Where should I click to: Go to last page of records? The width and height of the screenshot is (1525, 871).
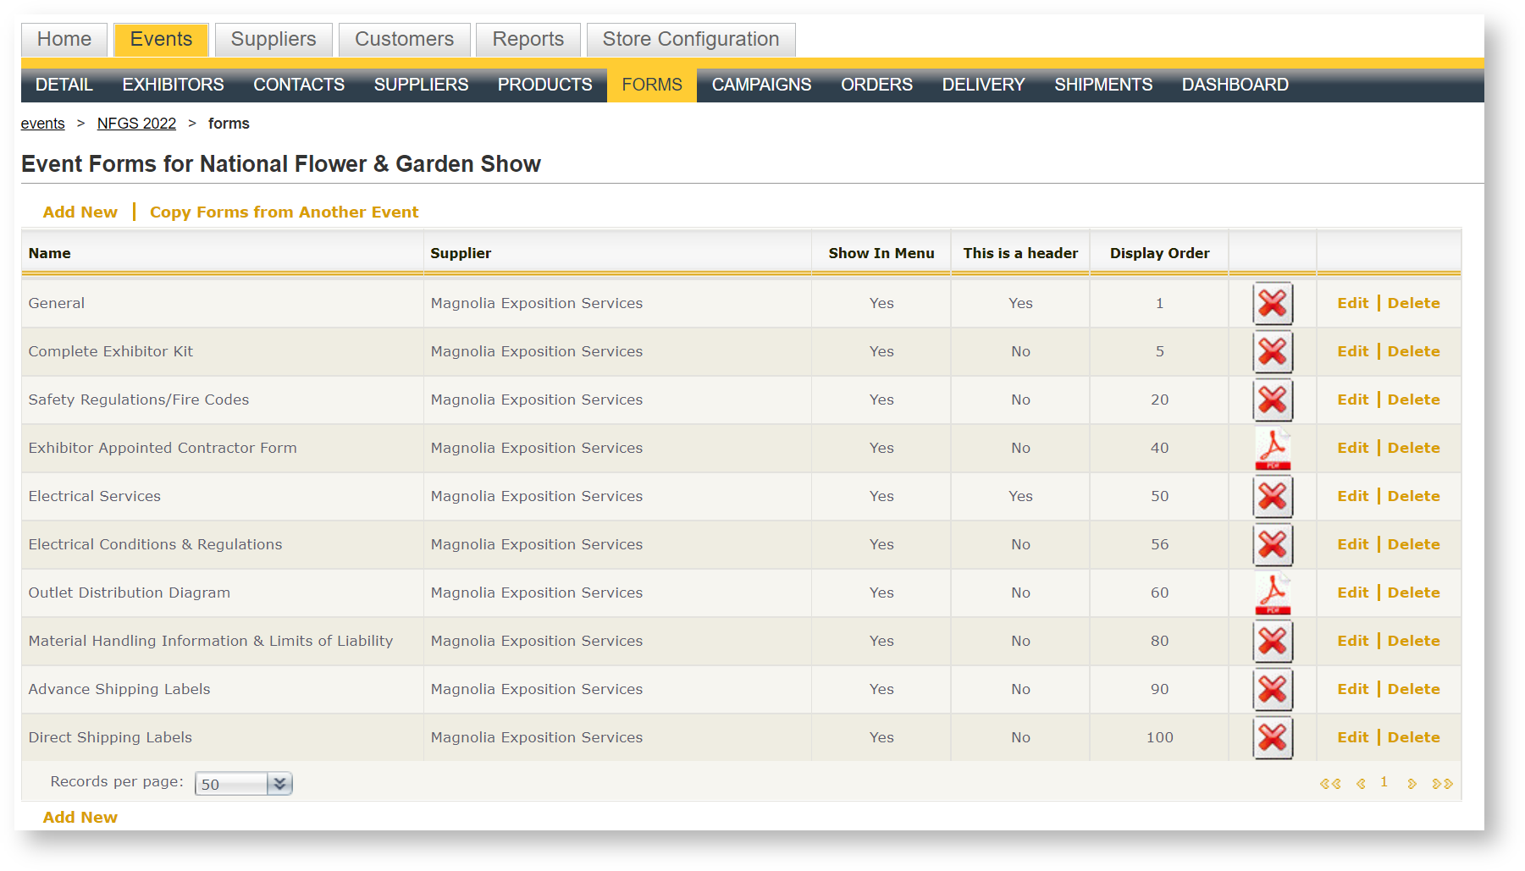pos(1442,784)
